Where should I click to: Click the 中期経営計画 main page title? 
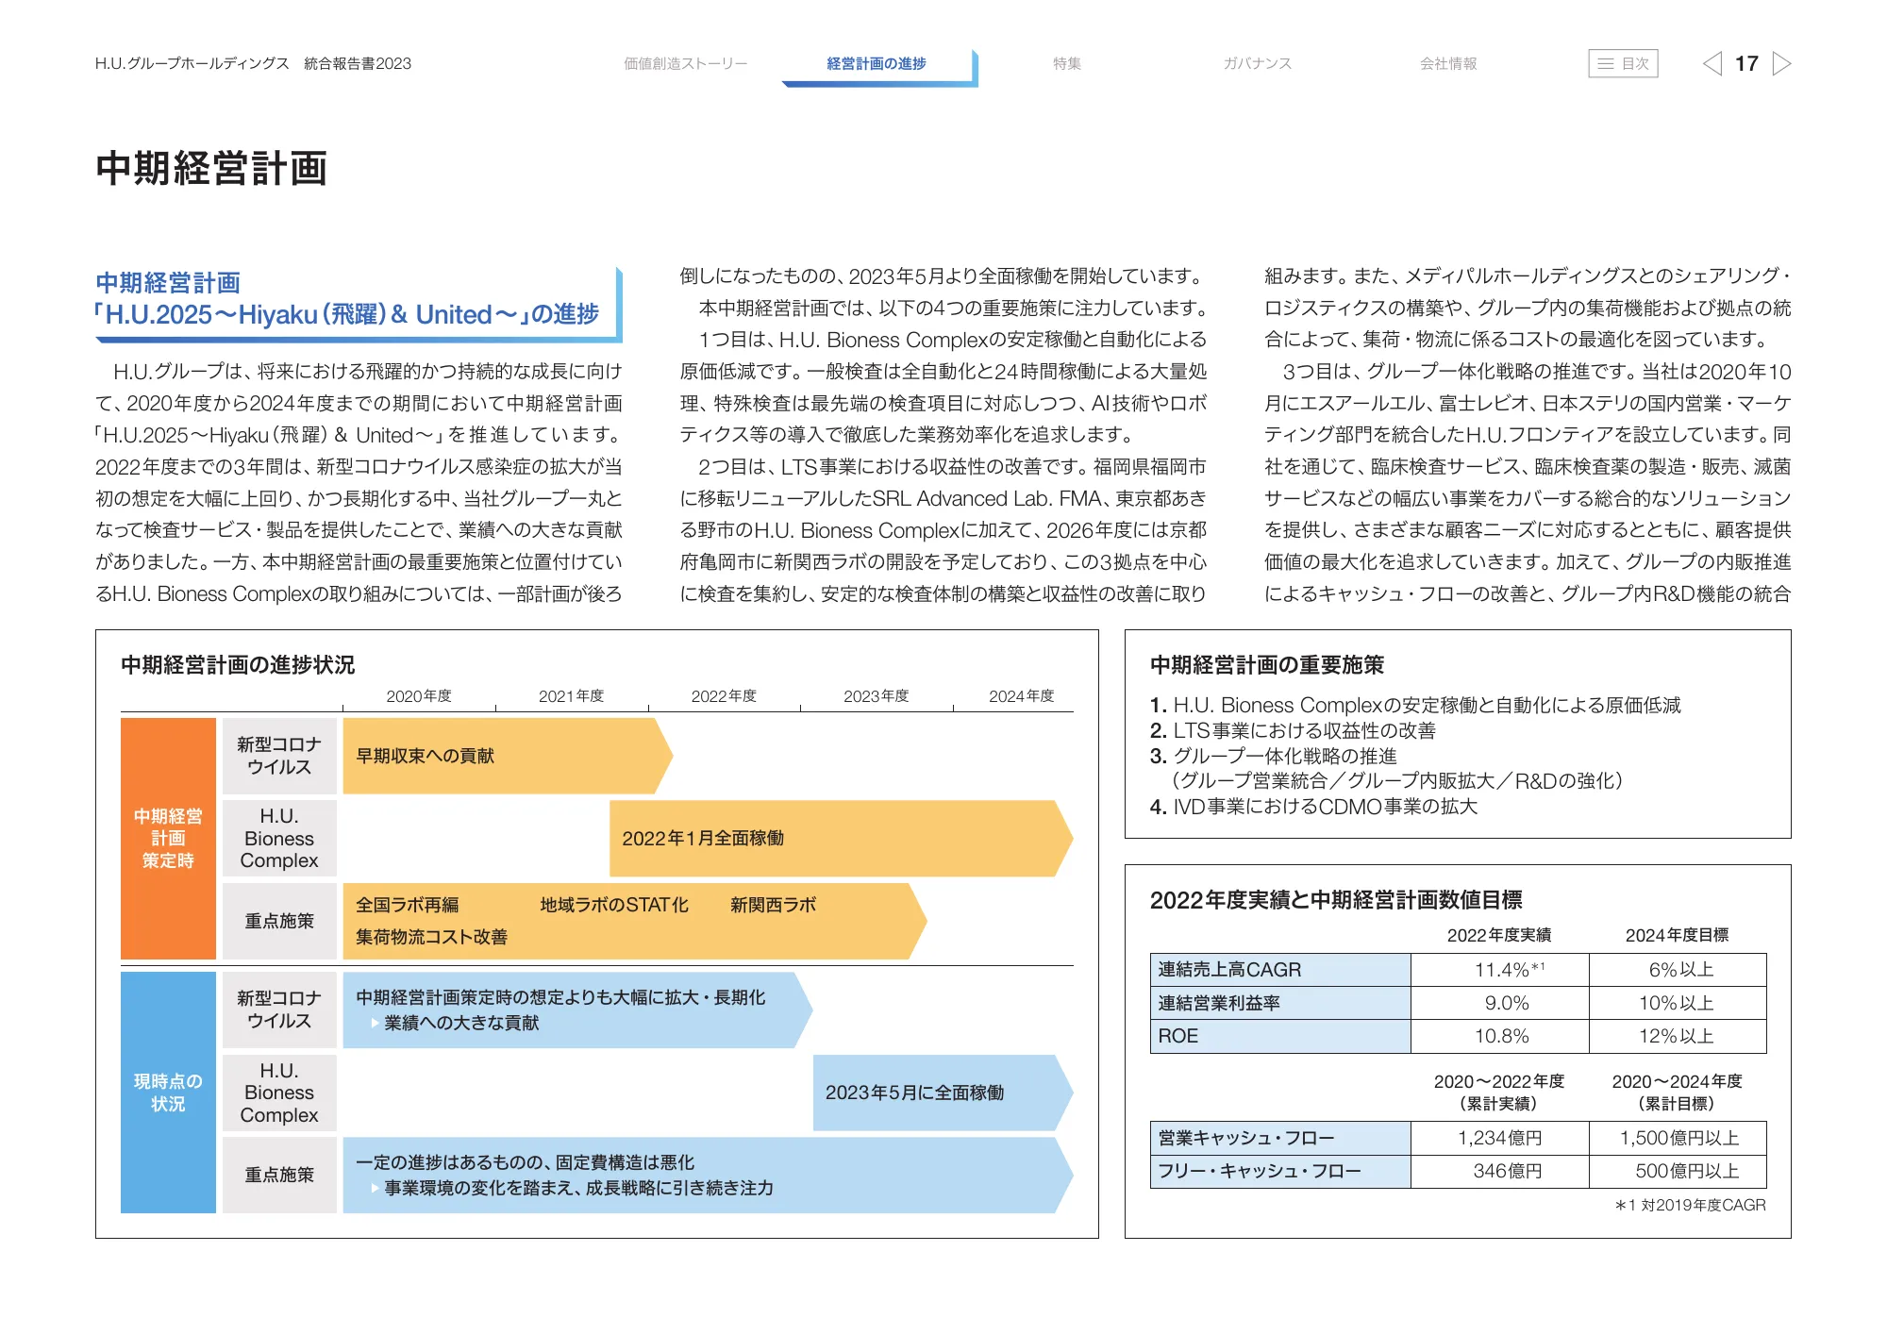[211, 169]
